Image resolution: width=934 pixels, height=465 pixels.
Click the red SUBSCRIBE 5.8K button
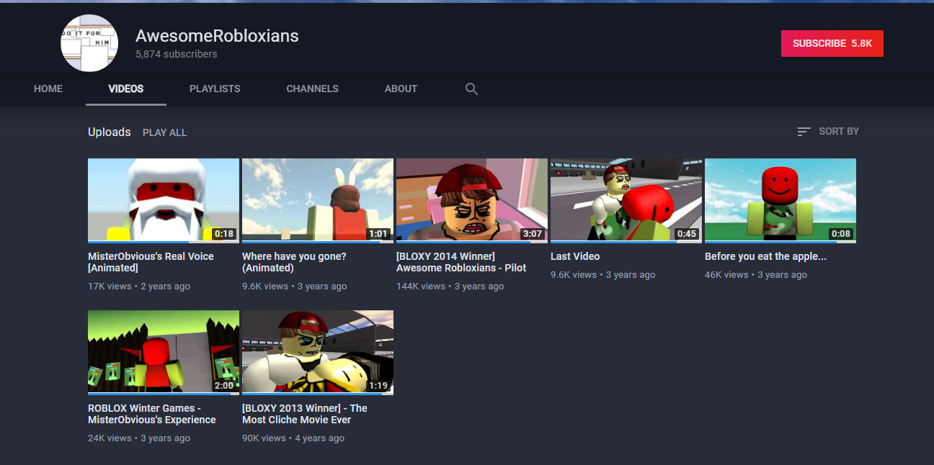click(832, 43)
